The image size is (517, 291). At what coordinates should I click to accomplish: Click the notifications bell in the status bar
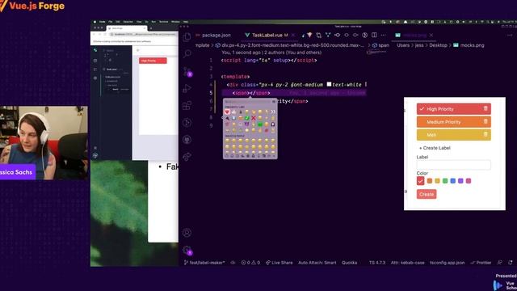pyautogui.click(x=510, y=263)
